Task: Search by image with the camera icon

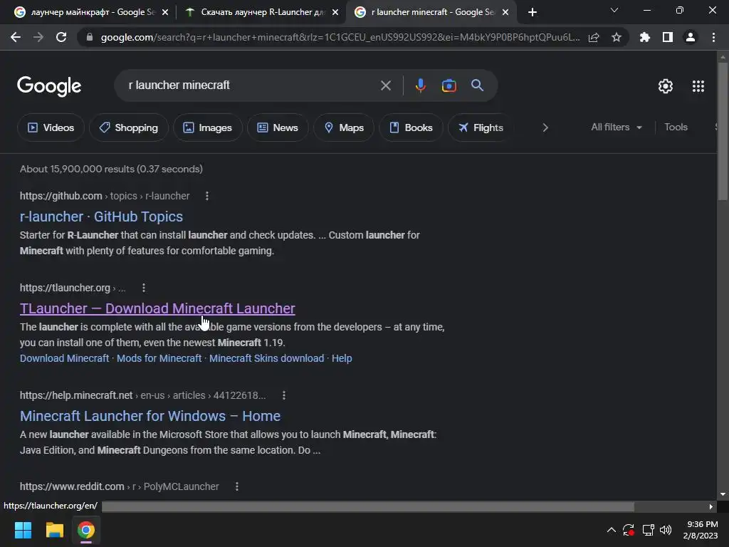Action: click(x=449, y=85)
